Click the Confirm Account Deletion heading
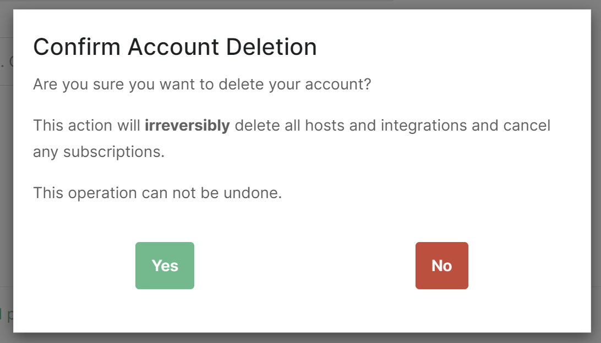This screenshot has width=601, height=343. click(x=175, y=47)
